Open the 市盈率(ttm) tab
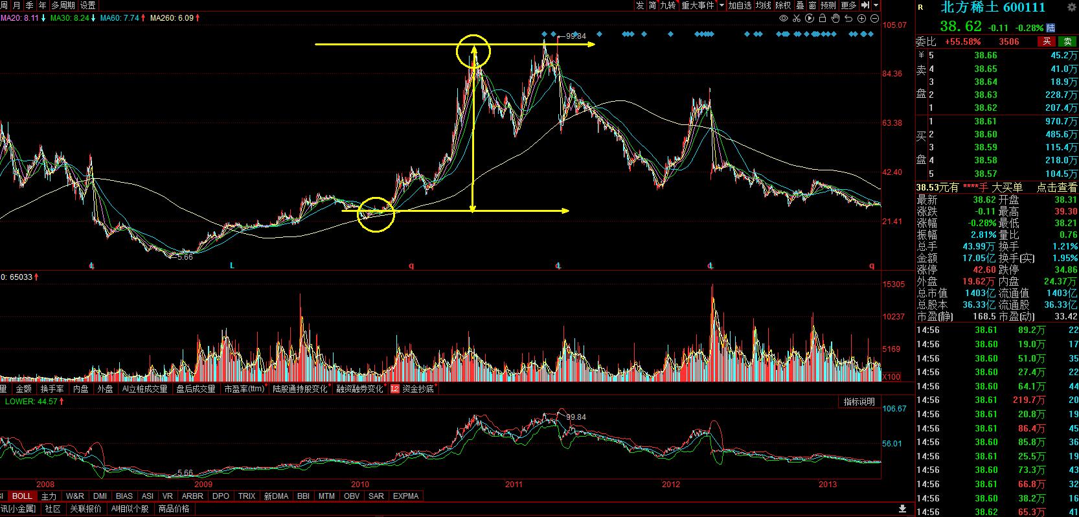Image resolution: width=1079 pixels, height=517 pixels. 245,389
